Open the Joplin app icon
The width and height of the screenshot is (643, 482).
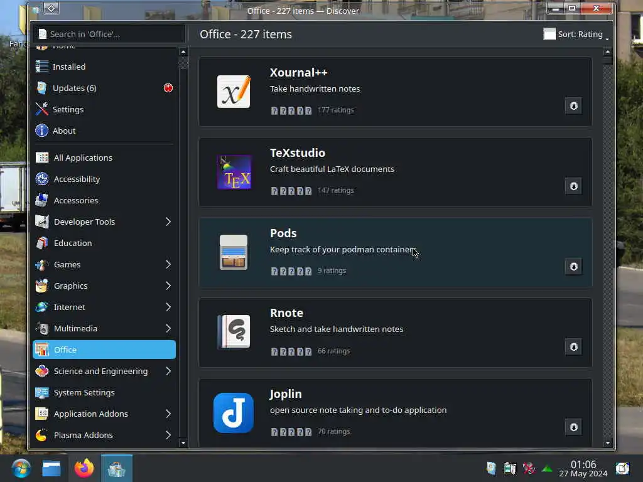click(234, 413)
